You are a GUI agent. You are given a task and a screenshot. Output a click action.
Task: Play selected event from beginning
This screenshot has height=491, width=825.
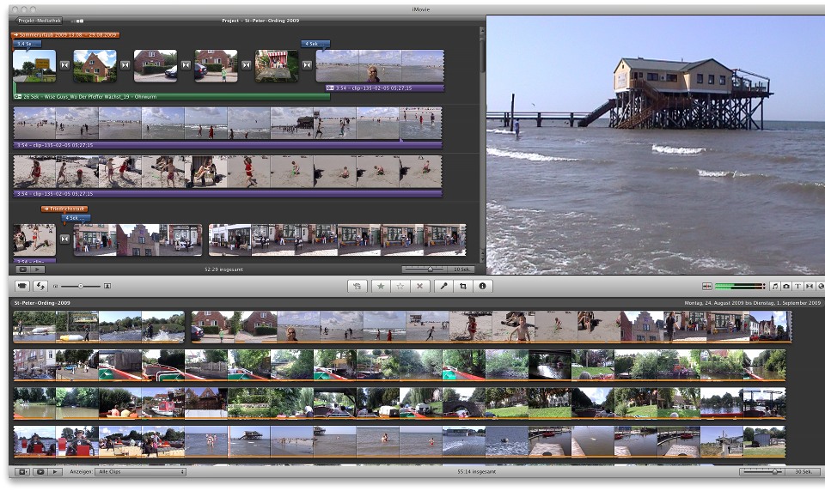point(55,471)
